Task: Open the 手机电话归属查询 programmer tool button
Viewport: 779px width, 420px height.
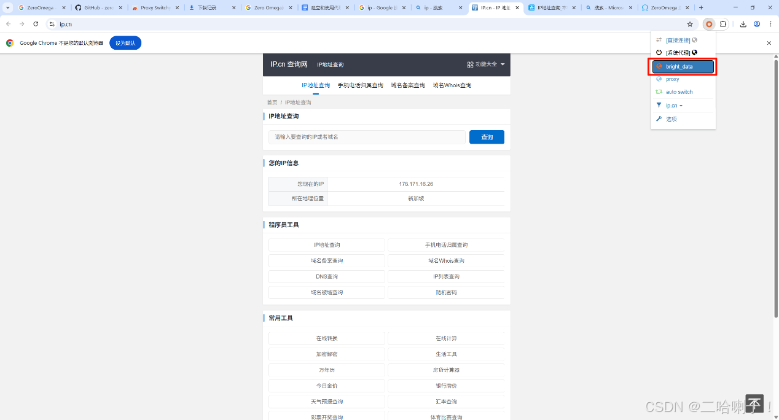Action: [447, 245]
